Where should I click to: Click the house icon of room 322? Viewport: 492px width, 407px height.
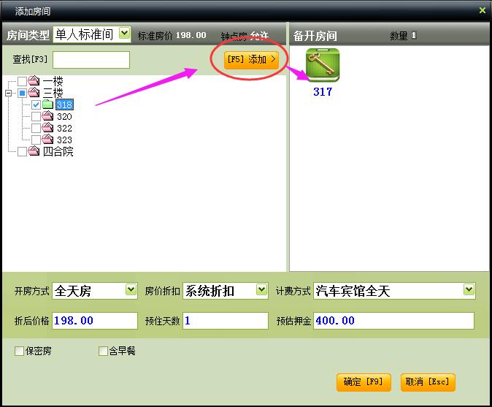[x=47, y=128]
